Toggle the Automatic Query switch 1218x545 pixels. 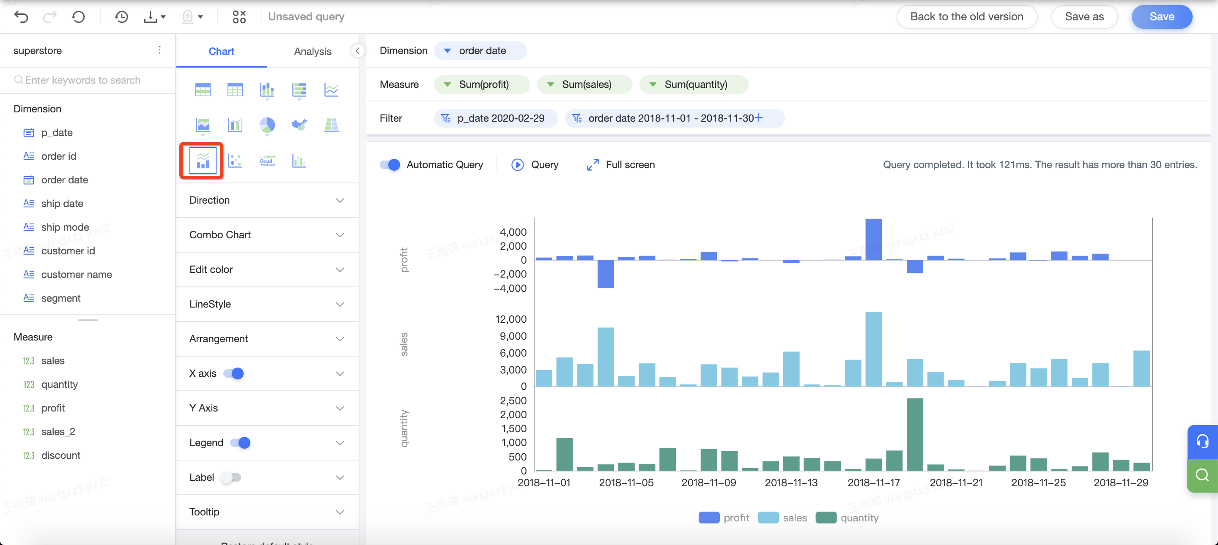coord(390,164)
